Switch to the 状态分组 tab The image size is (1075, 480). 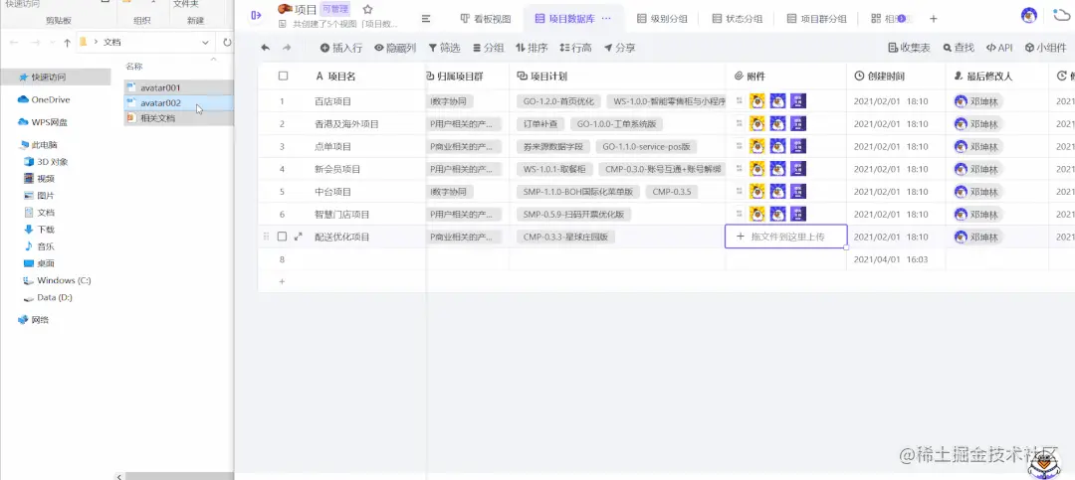point(737,19)
